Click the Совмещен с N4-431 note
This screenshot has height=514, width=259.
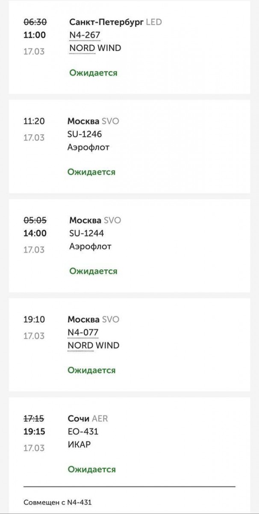[x=58, y=502]
